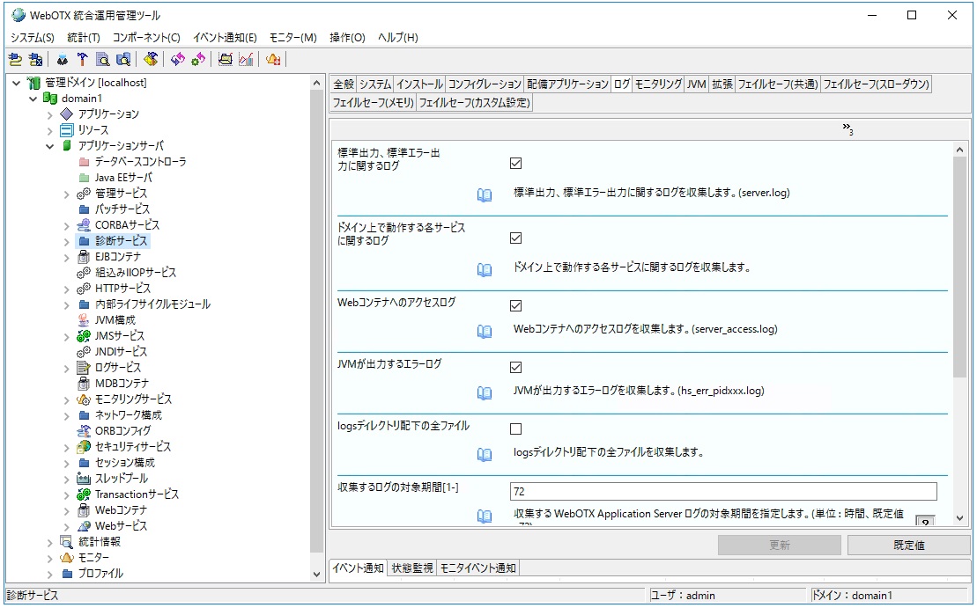This screenshot has width=977, height=608.
Task: Click the book help icon beside the server.log description
Action: (x=485, y=195)
